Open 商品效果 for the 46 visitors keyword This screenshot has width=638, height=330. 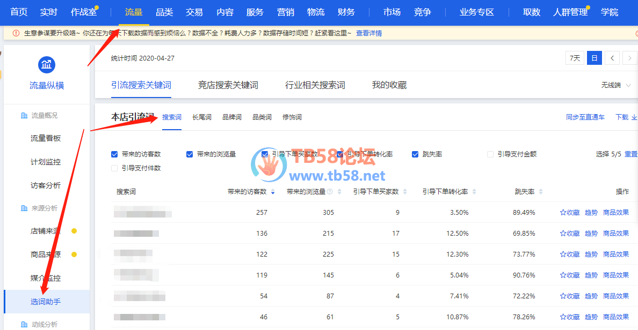coord(616,317)
